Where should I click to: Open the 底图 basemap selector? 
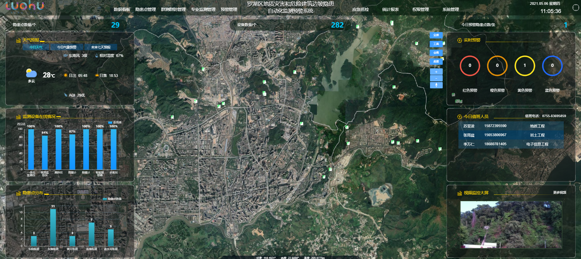(x=436, y=61)
